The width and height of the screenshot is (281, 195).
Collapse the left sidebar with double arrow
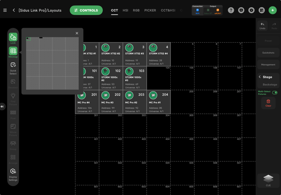2,107
